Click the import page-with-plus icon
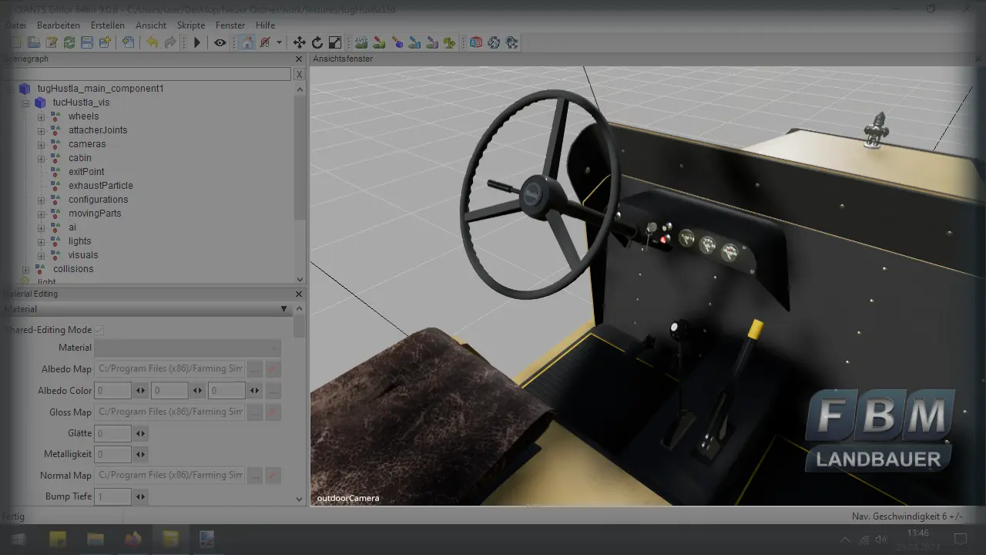986x555 pixels. (128, 42)
